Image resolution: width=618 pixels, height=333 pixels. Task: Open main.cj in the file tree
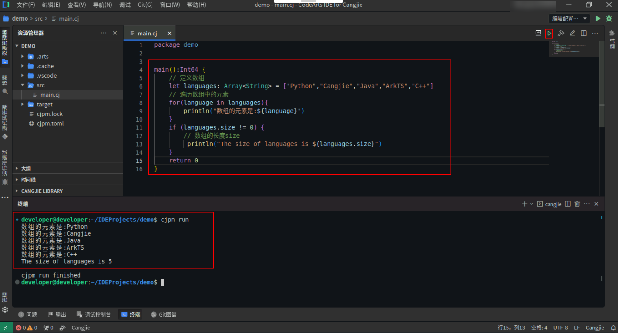click(68, 95)
